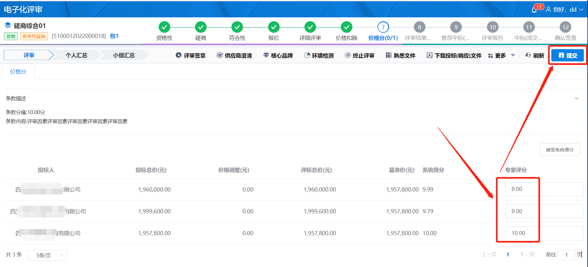Open 核心品牌 from the toolbar
This screenshot has height=267, width=588.
pyautogui.click(x=278, y=56)
